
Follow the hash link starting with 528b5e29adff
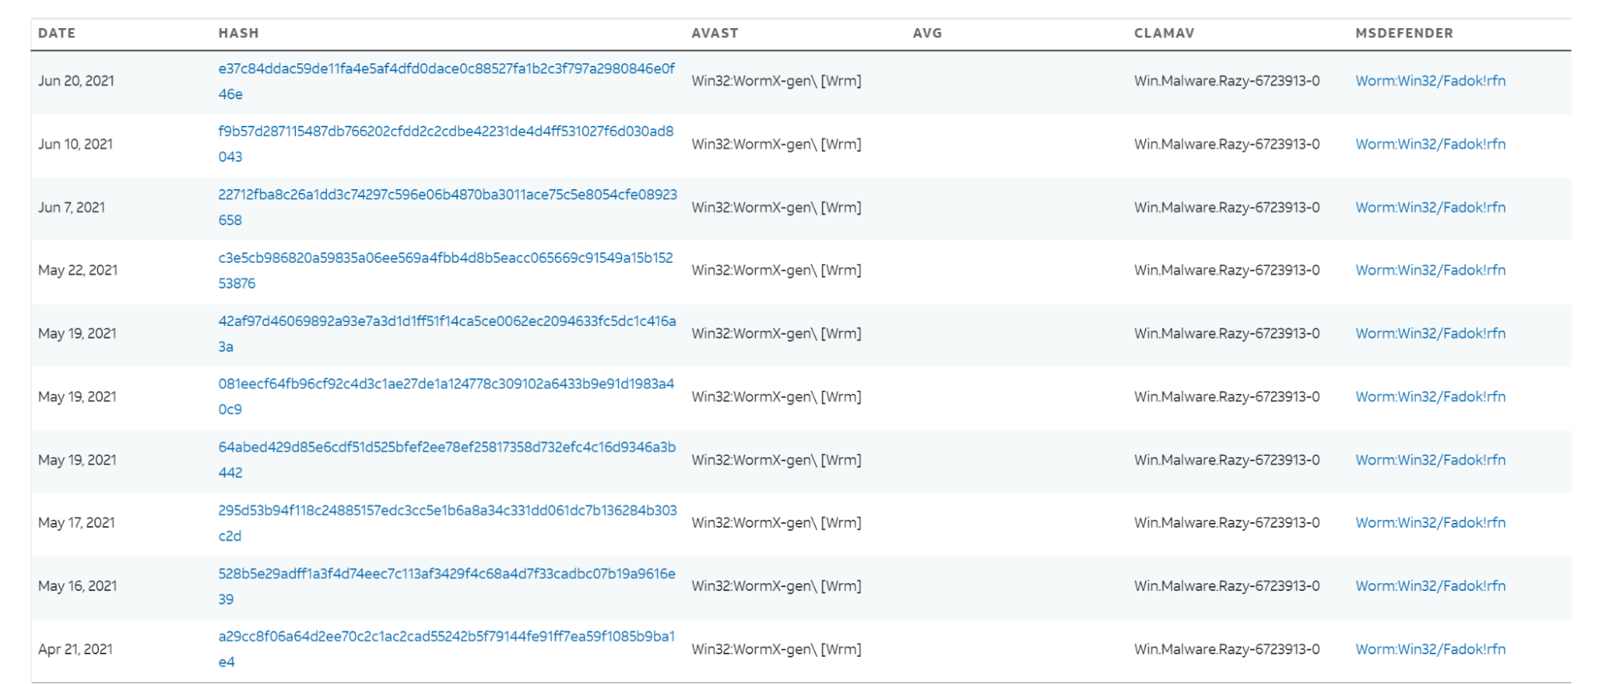pyautogui.click(x=446, y=573)
